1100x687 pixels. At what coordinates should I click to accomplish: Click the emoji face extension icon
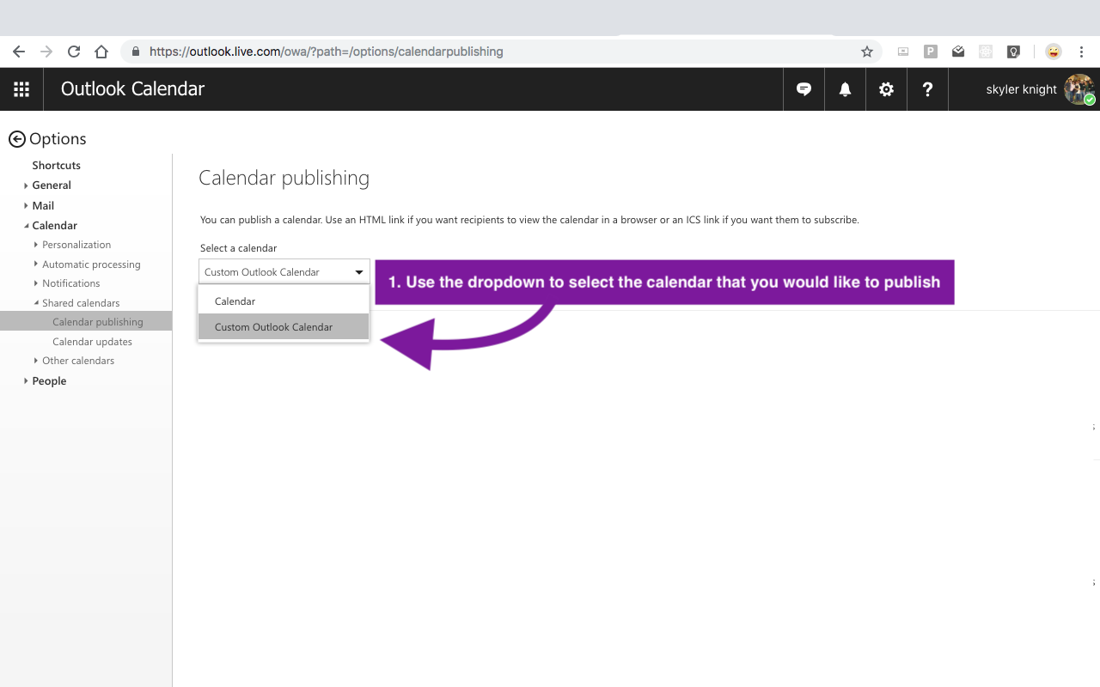[x=1054, y=52]
